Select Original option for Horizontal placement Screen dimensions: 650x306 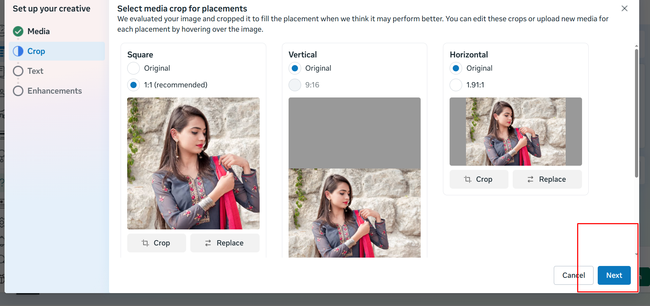pyautogui.click(x=456, y=68)
